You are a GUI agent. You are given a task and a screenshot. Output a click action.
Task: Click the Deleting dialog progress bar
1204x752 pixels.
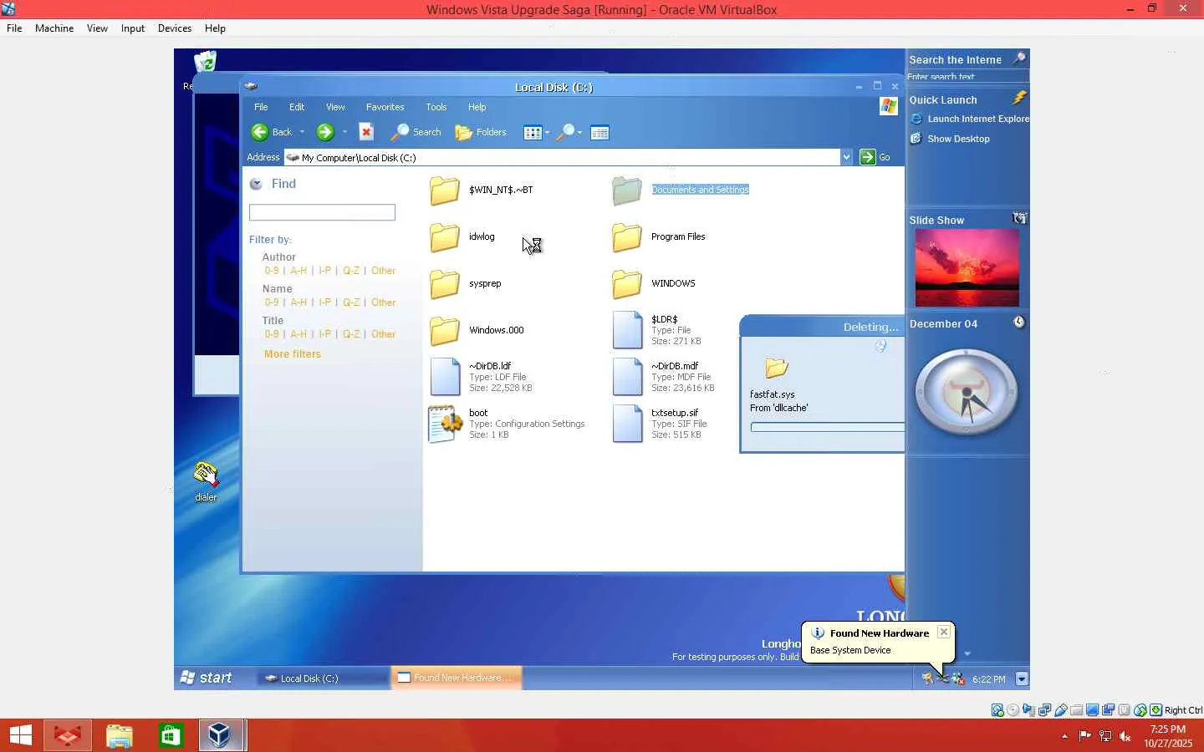pyautogui.click(x=827, y=427)
